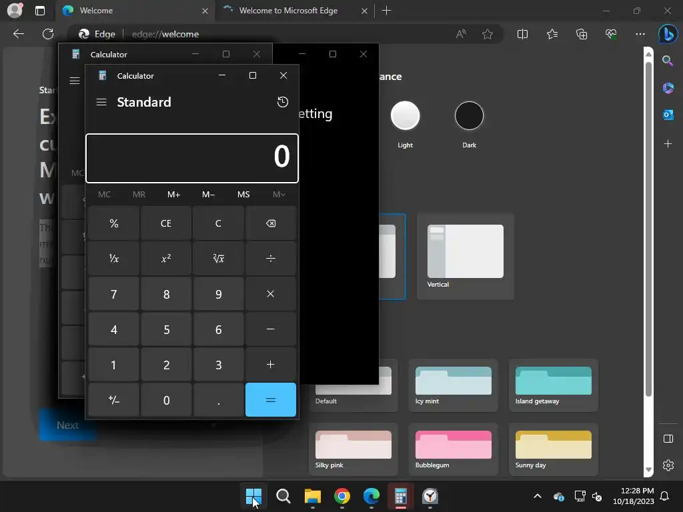Open the front Calculator navigation hamburger menu
This screenshot has height=512, width=683.
pos(101,102)
